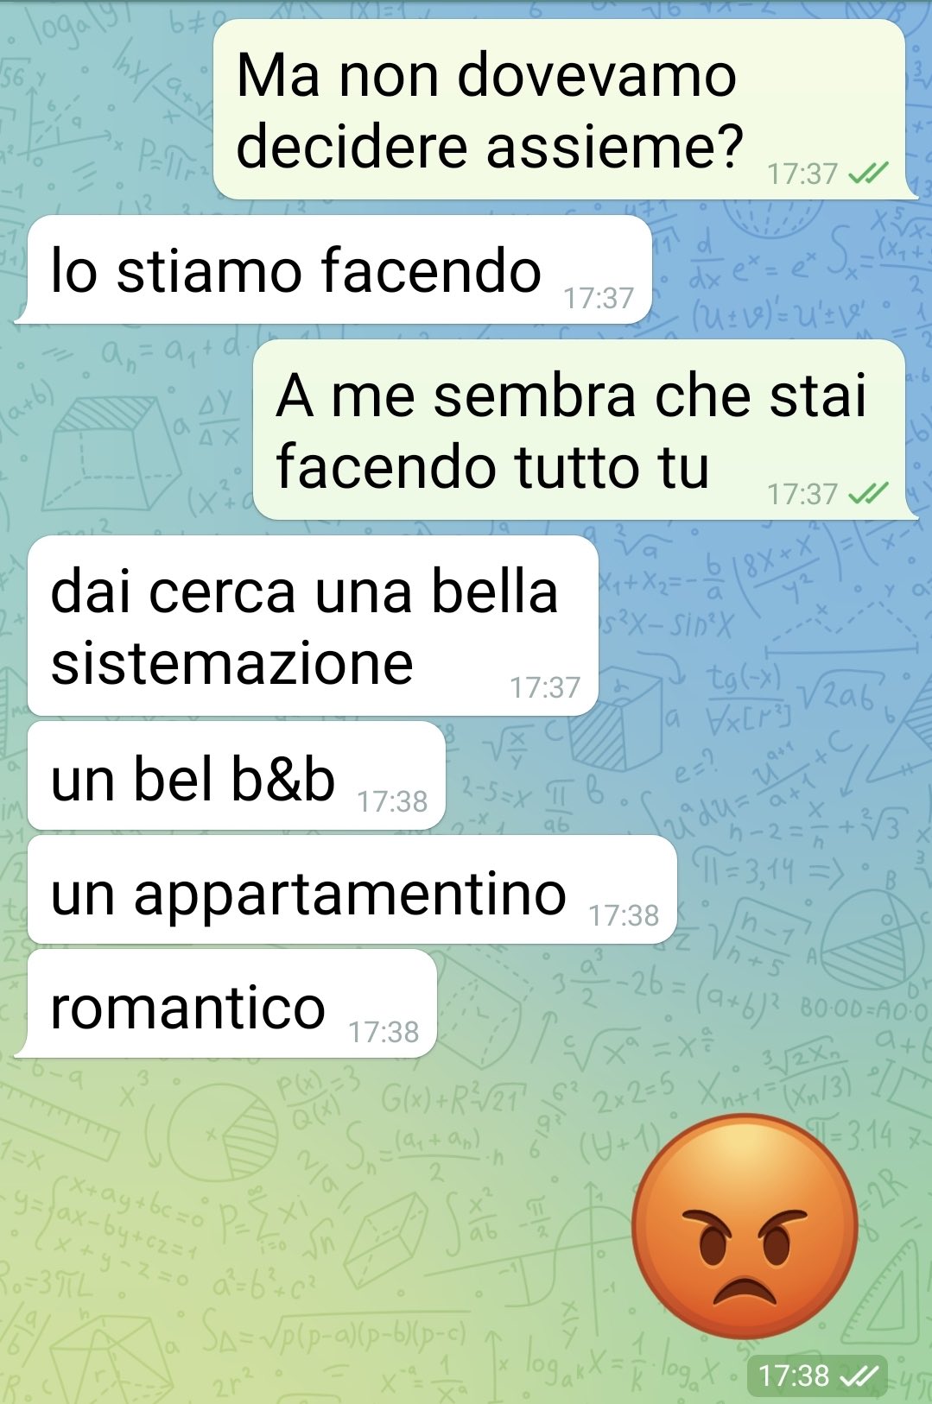This screenshot has width=932, height=1404.
Task: Tap 17:37 timestamp on 'decidere assieme?' message
Action: [x=803, y=174]
